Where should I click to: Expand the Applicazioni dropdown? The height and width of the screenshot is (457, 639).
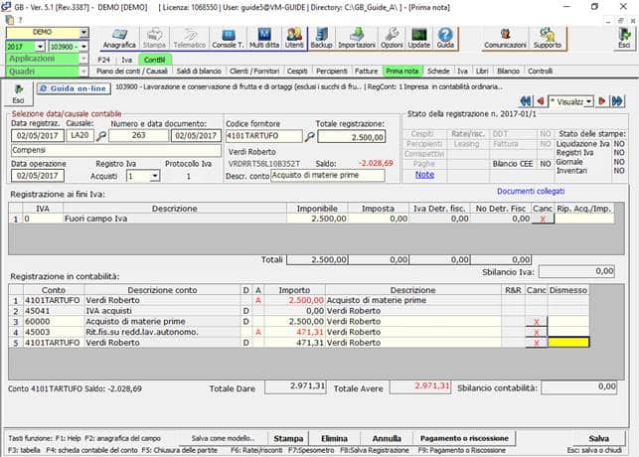83,59
